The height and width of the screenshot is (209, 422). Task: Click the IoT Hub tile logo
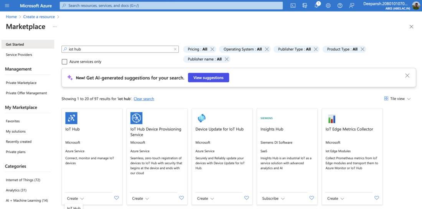[71, 118]
